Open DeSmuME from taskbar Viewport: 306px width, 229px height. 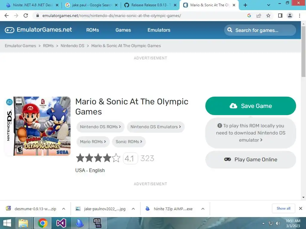[x=97, y=223]
